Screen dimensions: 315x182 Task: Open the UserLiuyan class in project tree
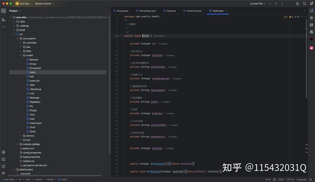[36, 123]
